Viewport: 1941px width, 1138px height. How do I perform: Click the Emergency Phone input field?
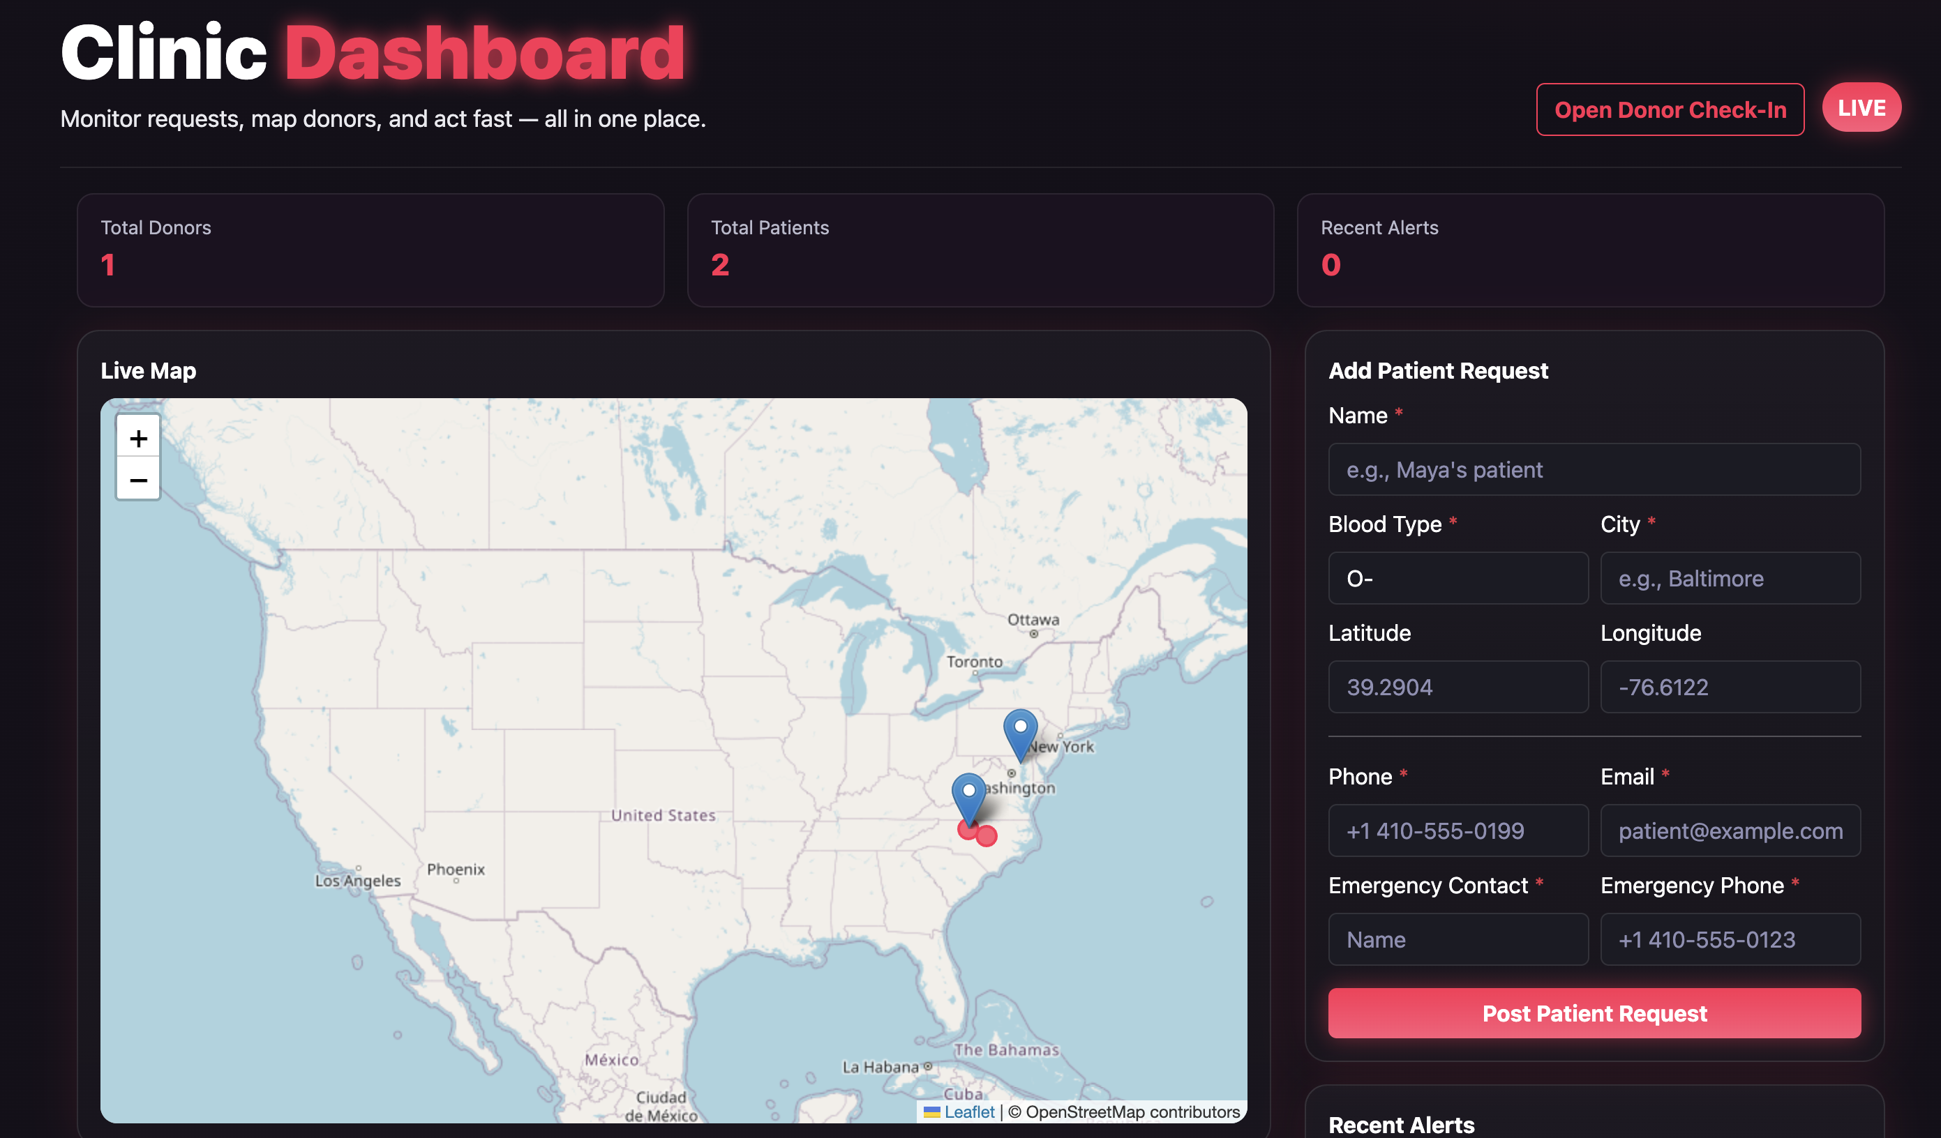coord(1729,939)
